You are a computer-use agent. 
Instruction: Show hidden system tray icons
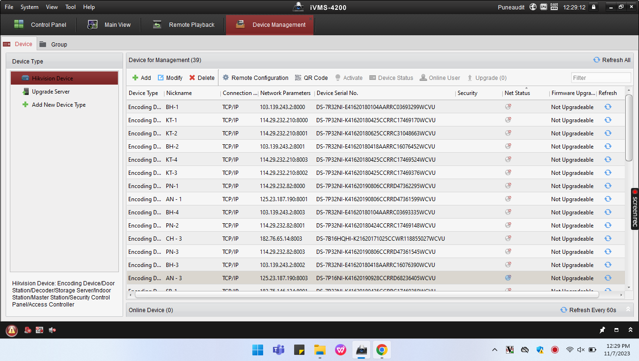494,350
